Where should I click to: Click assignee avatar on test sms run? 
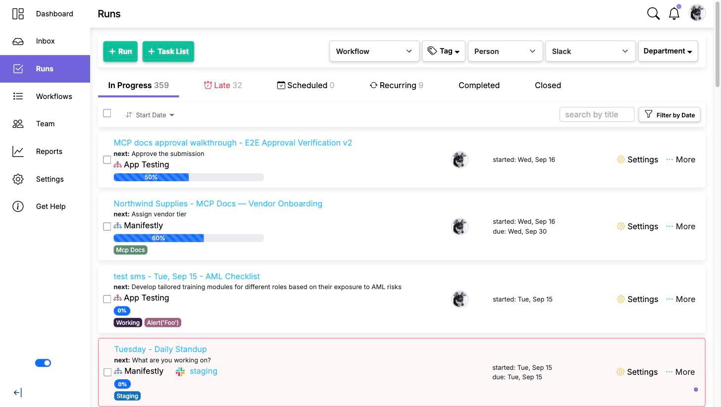(x=460, y=299)
